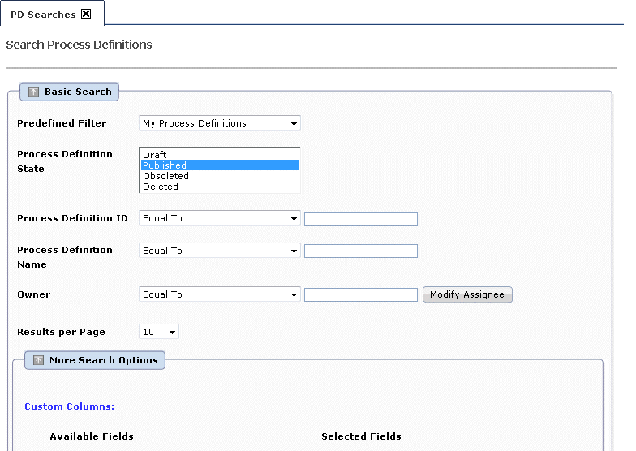
Task: Focus the Process Definition Name text field
Action: pos(360,251)
